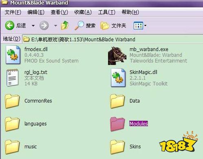The width and height of the screenshot is (203, 159).
Task: Select the highlighted Modules folder icon
Action: pyautogui.click(x=117, y=124)
